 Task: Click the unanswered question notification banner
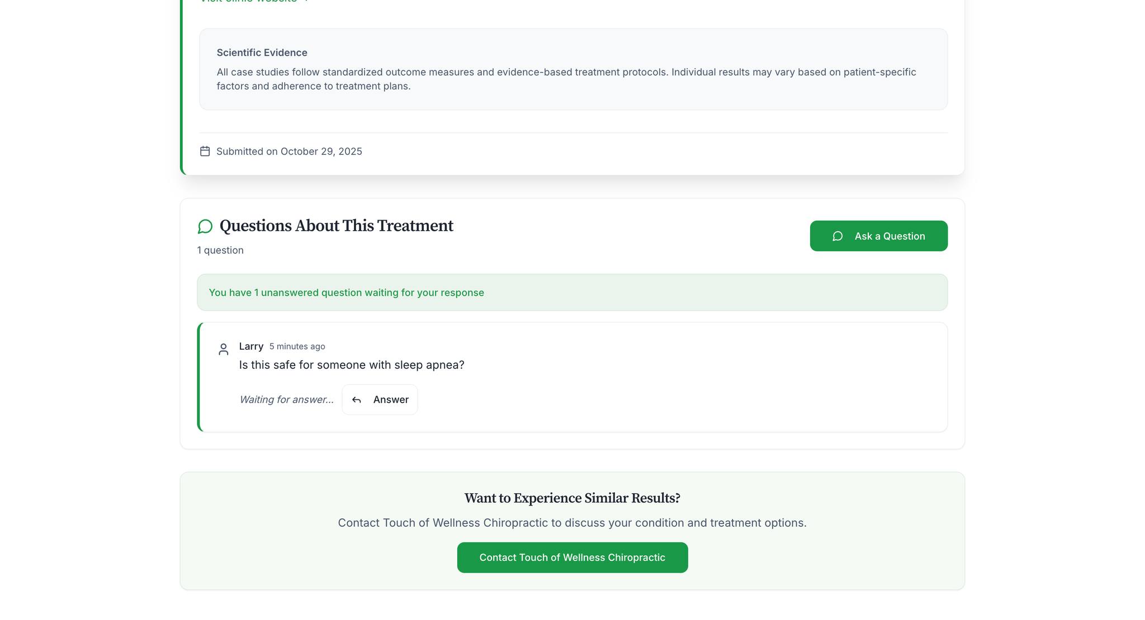click(572, 292)
